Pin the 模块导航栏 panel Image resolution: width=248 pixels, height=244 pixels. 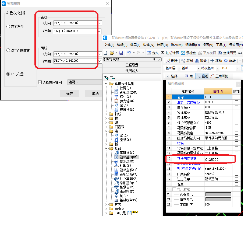pyautogui.click(x=154, y=59)
